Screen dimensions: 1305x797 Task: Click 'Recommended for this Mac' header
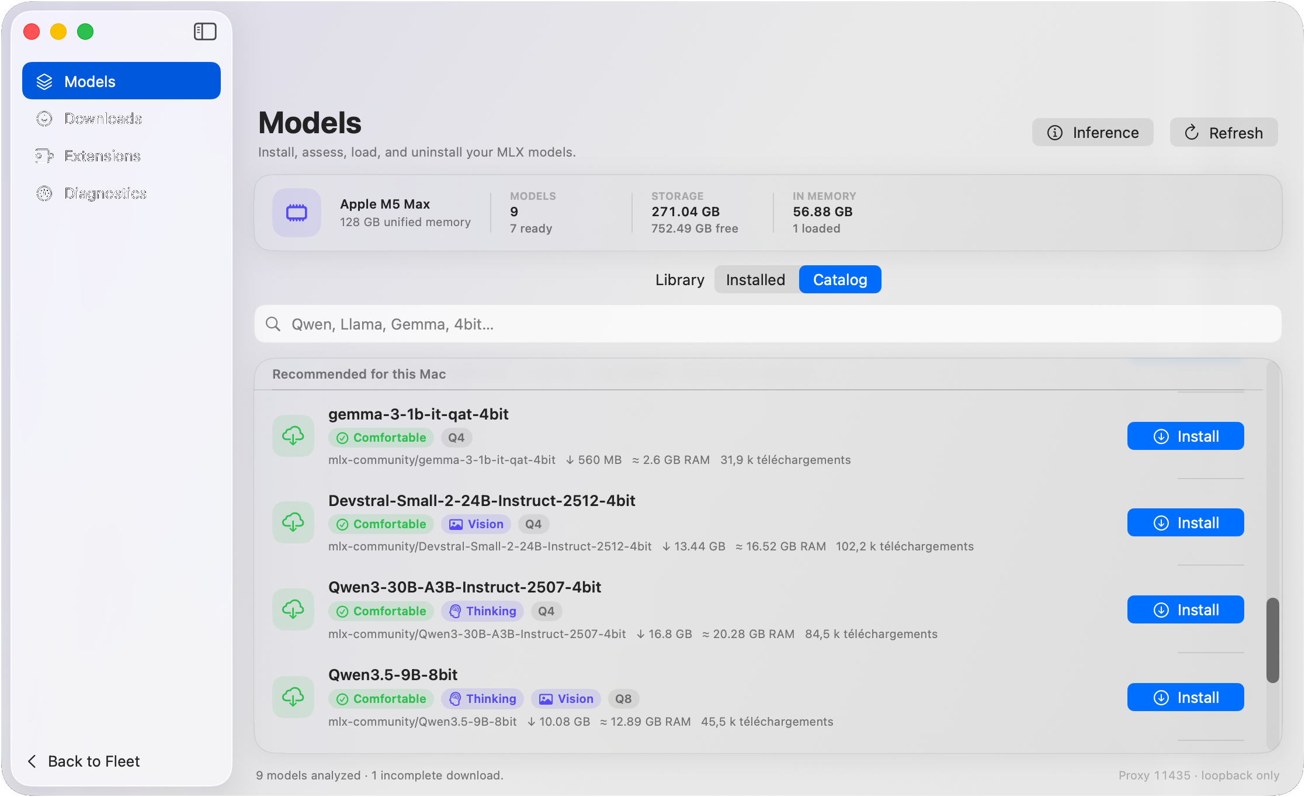[x=359, y=374]
